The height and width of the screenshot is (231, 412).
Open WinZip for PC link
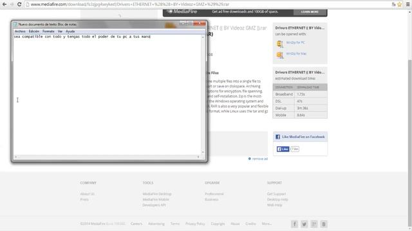pos(295,42)
